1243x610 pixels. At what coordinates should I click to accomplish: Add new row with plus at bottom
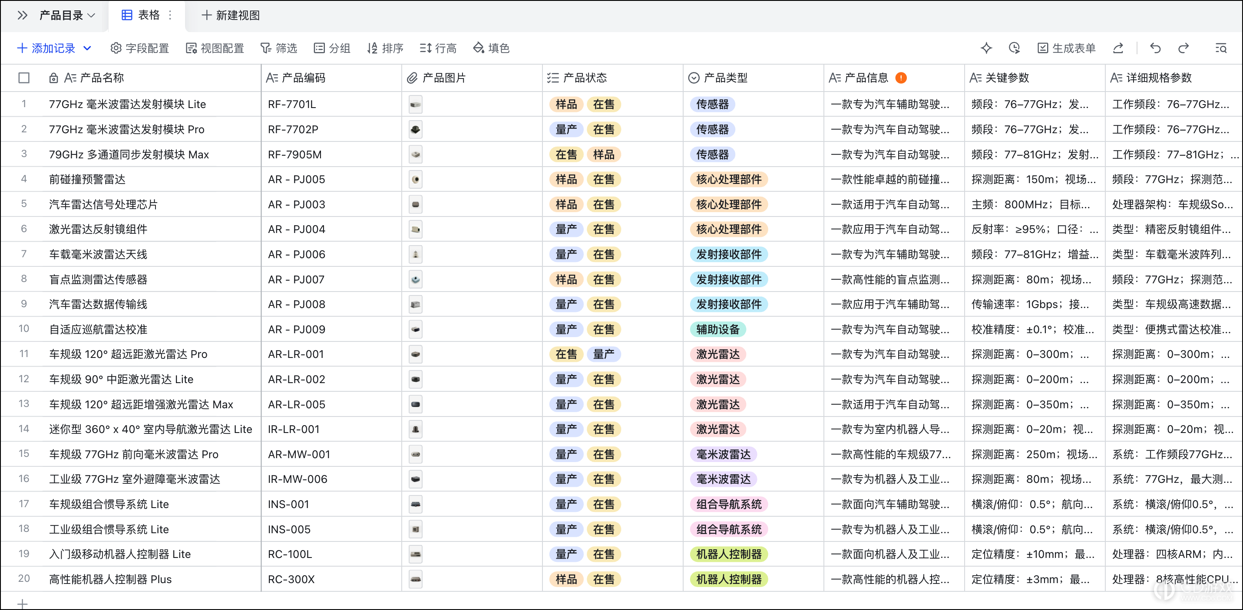(x=22, y=604)
